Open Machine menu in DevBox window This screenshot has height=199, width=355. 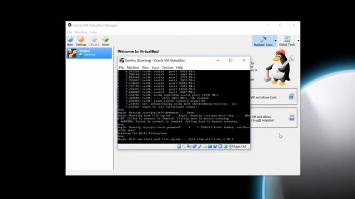coord(133,67)
